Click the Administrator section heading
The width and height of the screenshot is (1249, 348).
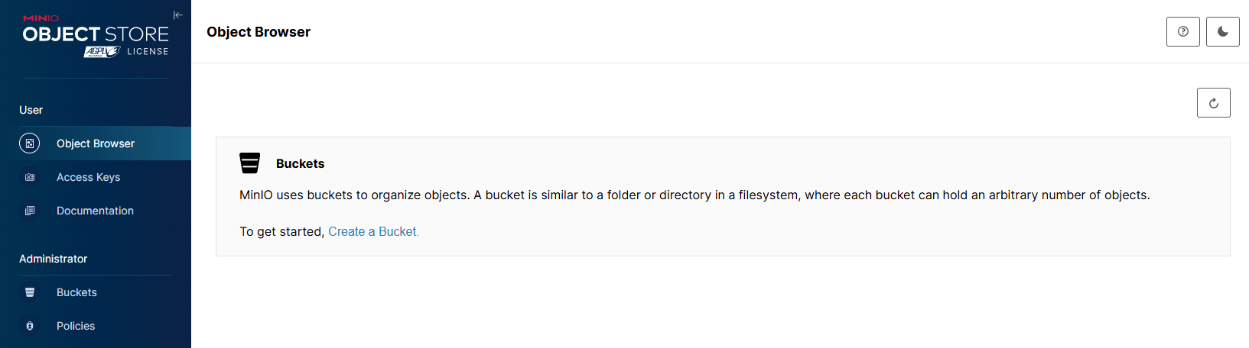click(54, 259)
